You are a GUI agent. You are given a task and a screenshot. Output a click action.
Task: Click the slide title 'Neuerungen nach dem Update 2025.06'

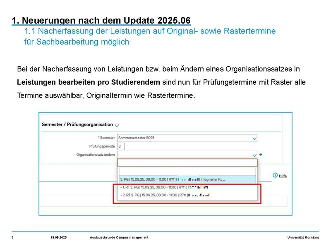[106, 20]
